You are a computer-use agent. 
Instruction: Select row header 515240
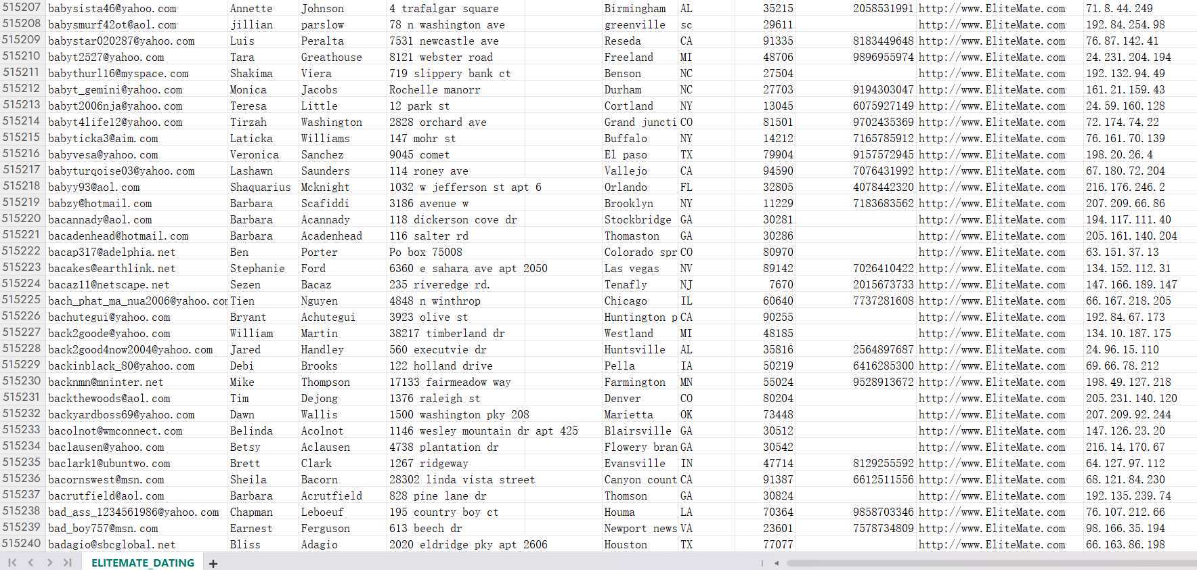(22, 544)
